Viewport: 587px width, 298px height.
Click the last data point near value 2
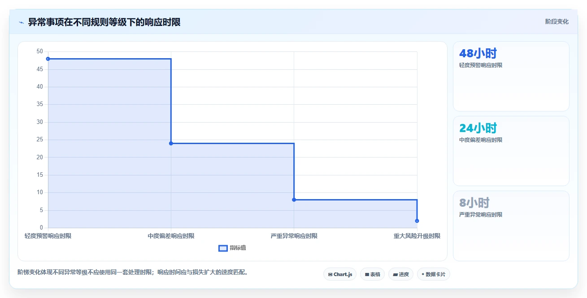pyautogui.click(x=417, y=221)
